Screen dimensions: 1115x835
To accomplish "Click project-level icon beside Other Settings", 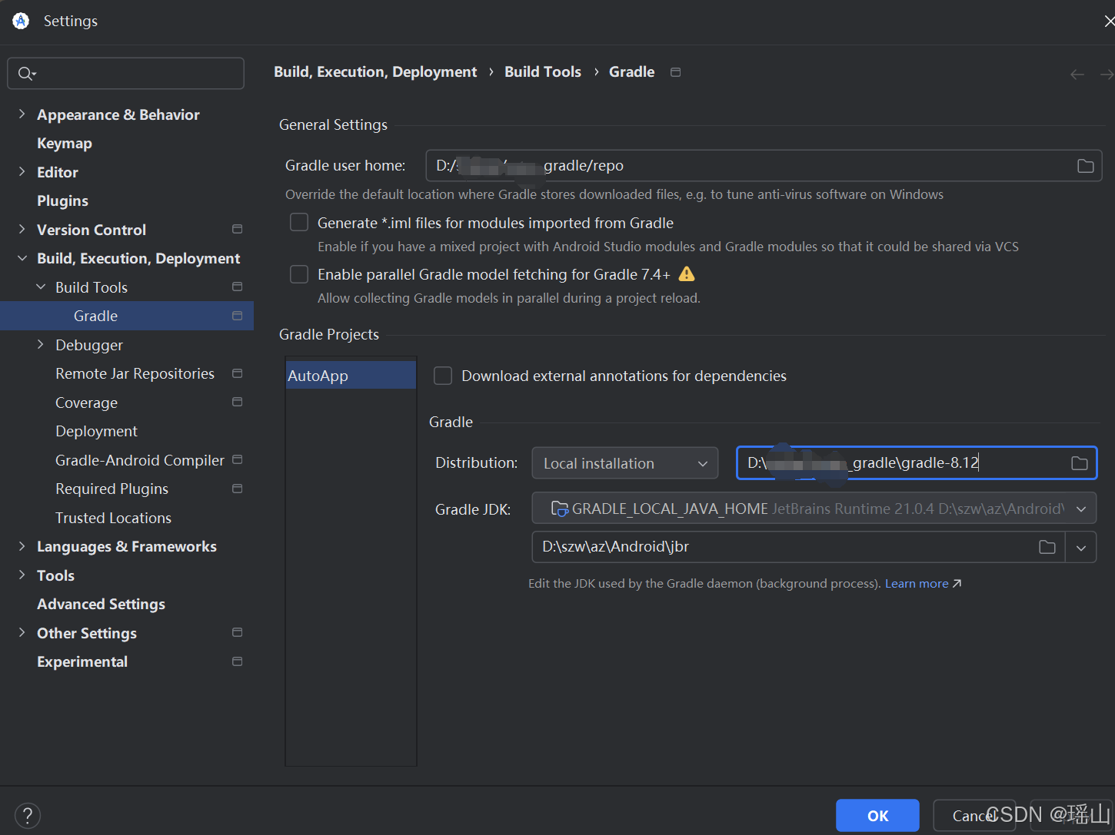I will click(237, 632).
